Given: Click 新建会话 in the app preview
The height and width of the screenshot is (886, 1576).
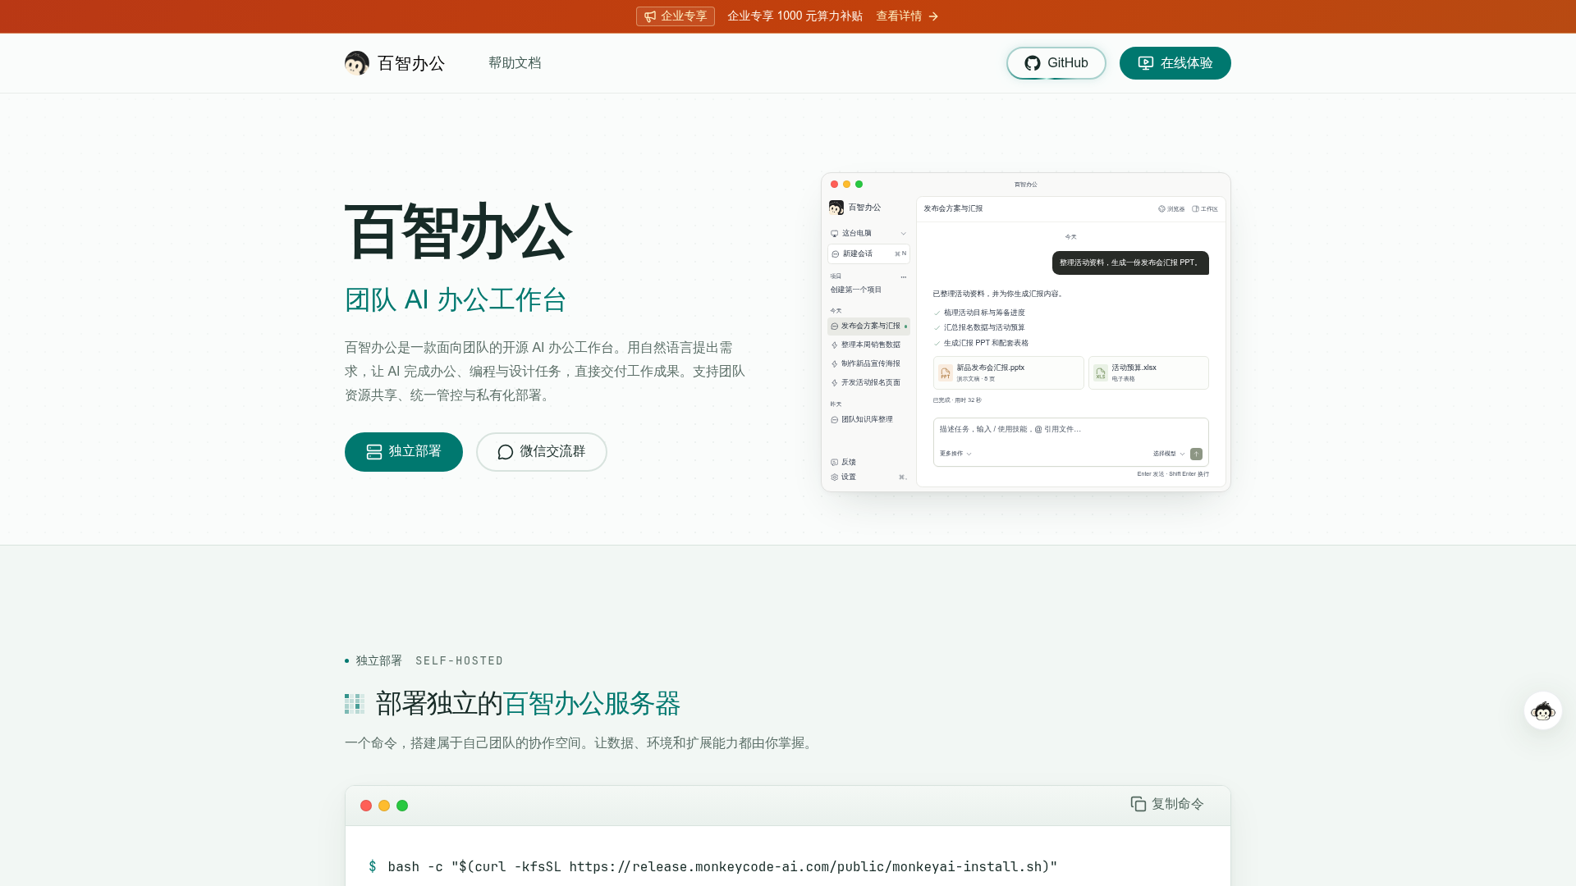Looking at the screenshot, I should coord(868,254).
